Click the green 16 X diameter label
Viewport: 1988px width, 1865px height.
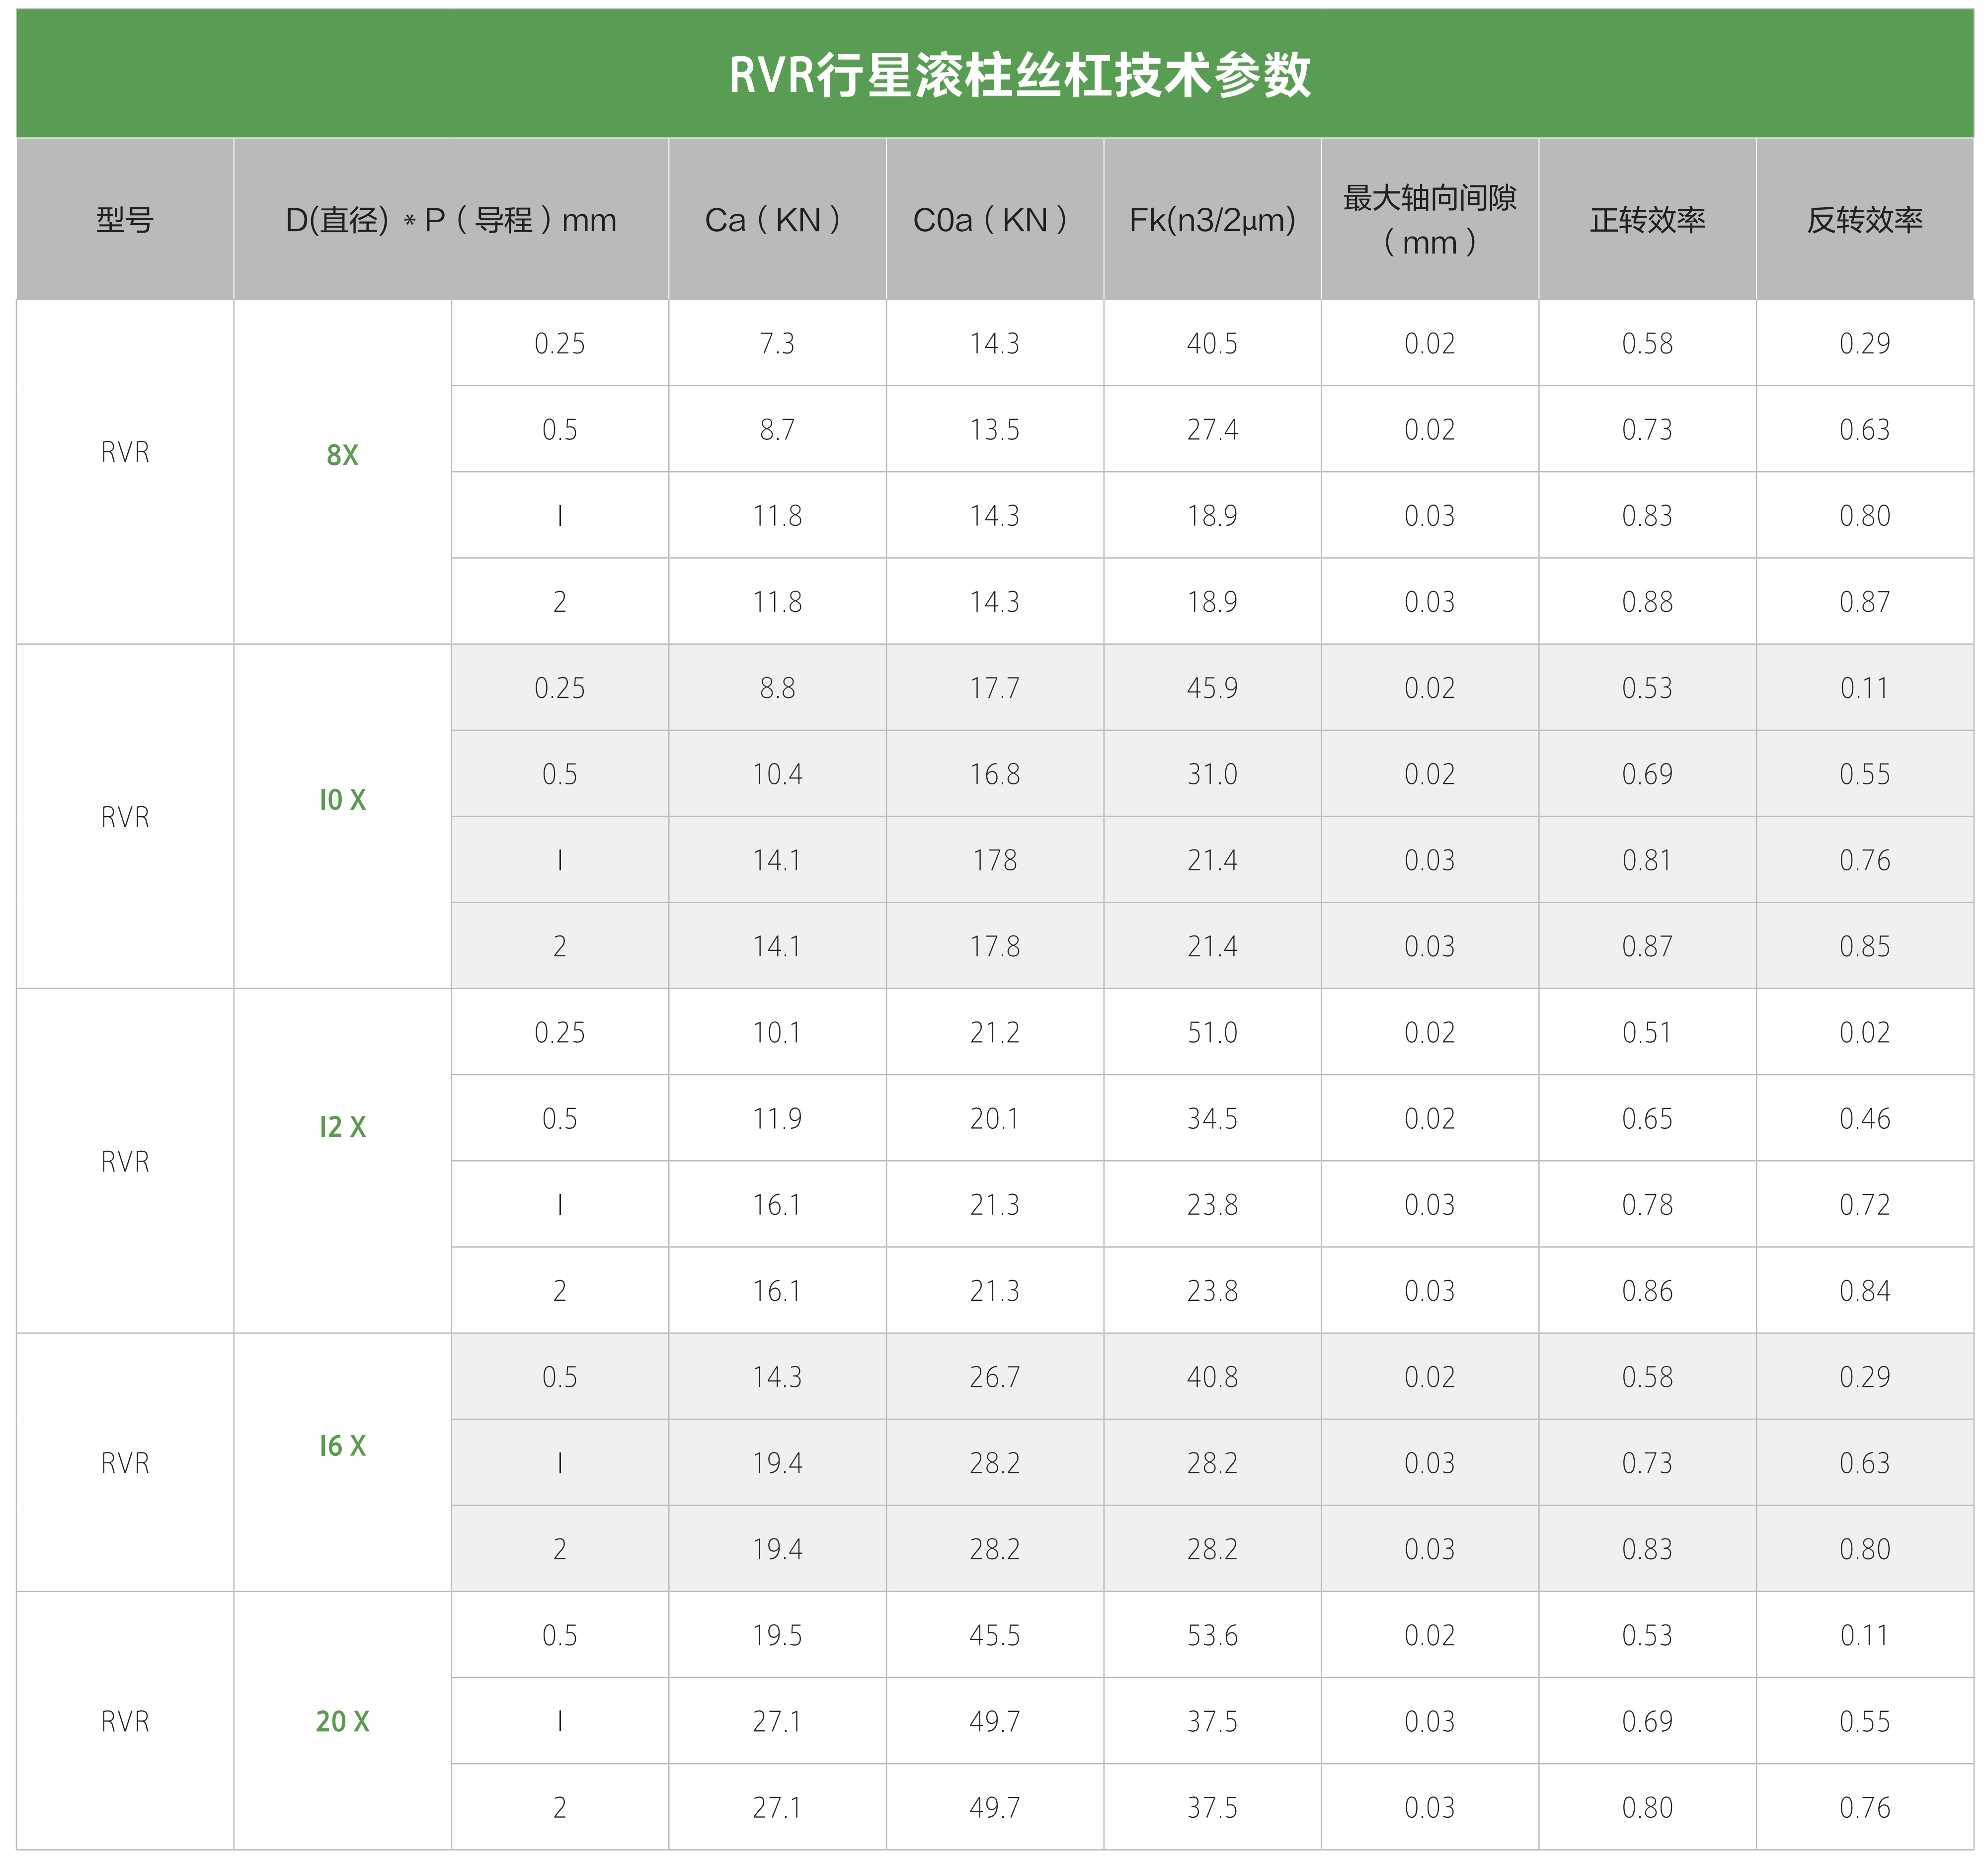click(x=342, y=1446)
